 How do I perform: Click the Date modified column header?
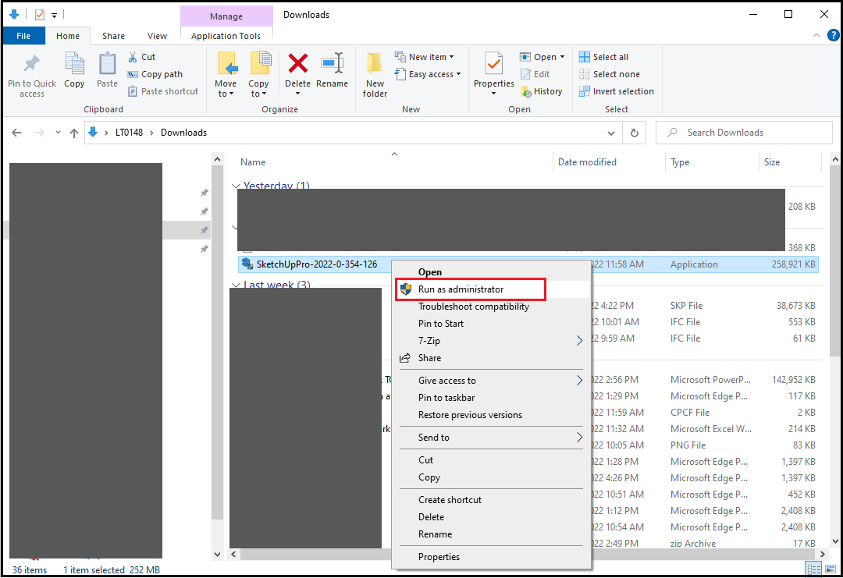(587, 162)
